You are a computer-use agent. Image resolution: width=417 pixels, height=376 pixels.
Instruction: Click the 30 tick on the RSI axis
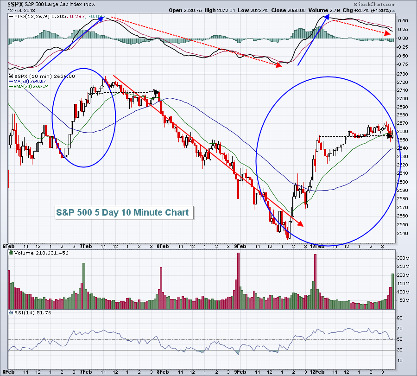(x=400, y=350)
